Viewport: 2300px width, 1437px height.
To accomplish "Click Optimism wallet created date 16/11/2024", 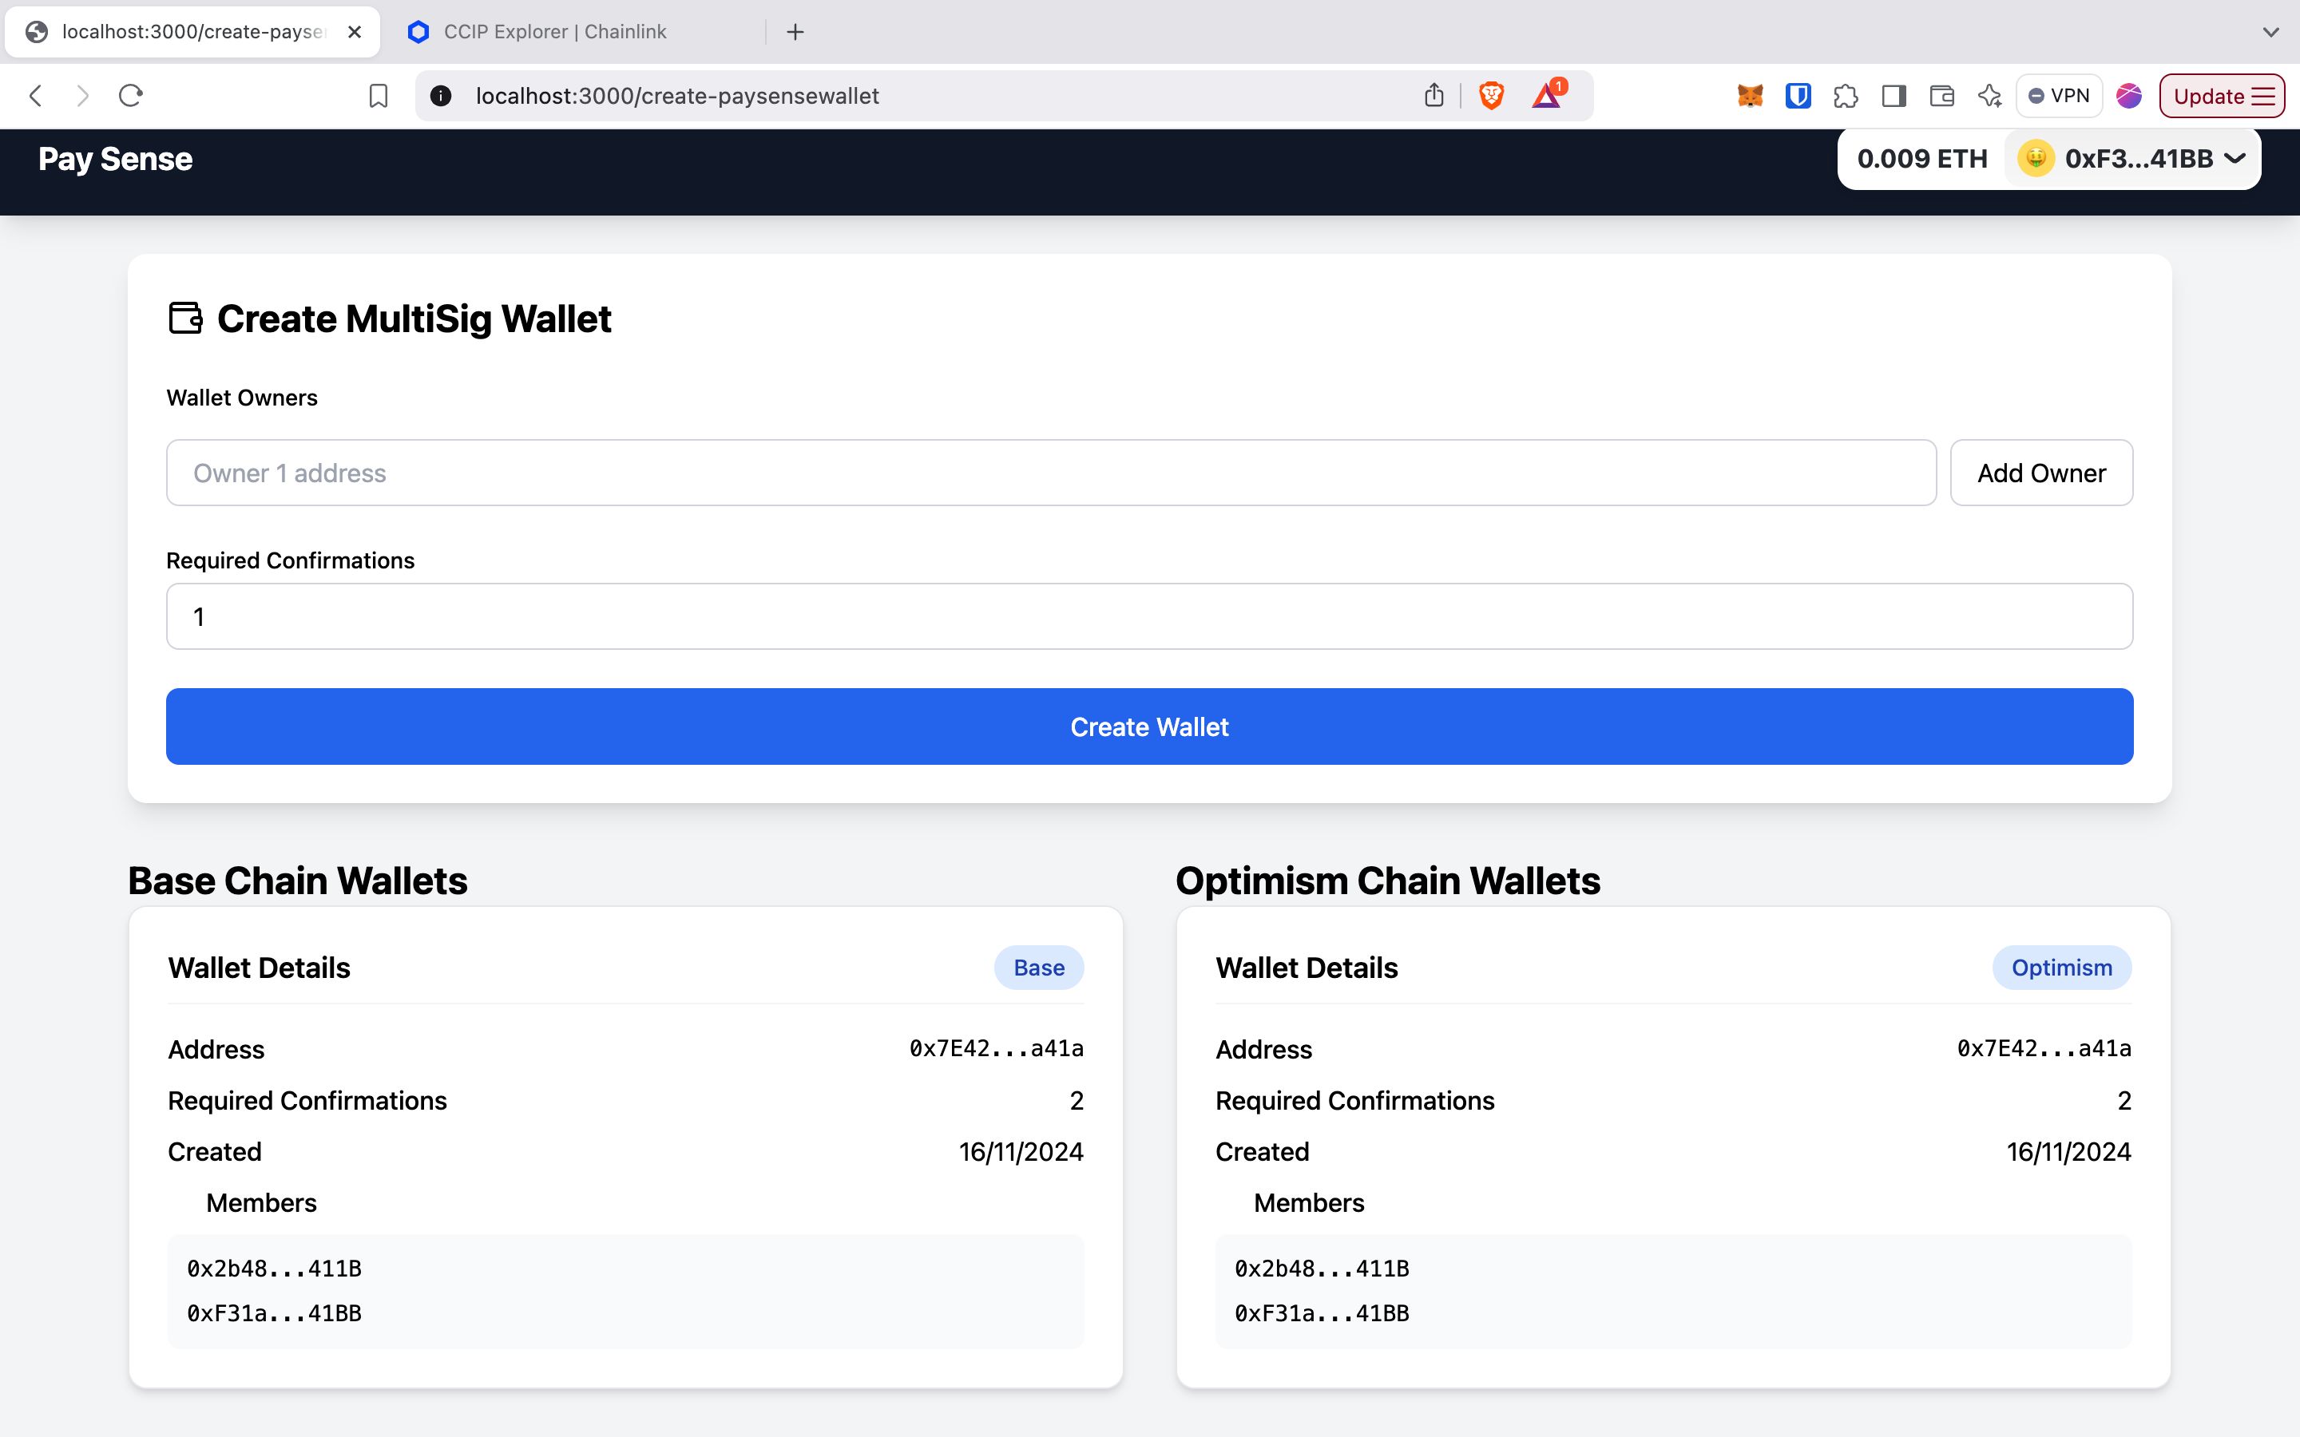I will click(2068, 1151).
